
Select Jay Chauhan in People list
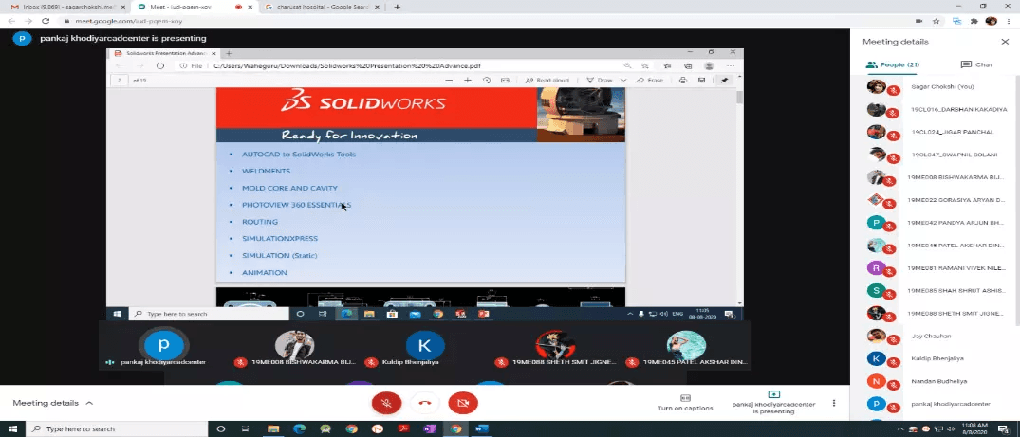935,337
